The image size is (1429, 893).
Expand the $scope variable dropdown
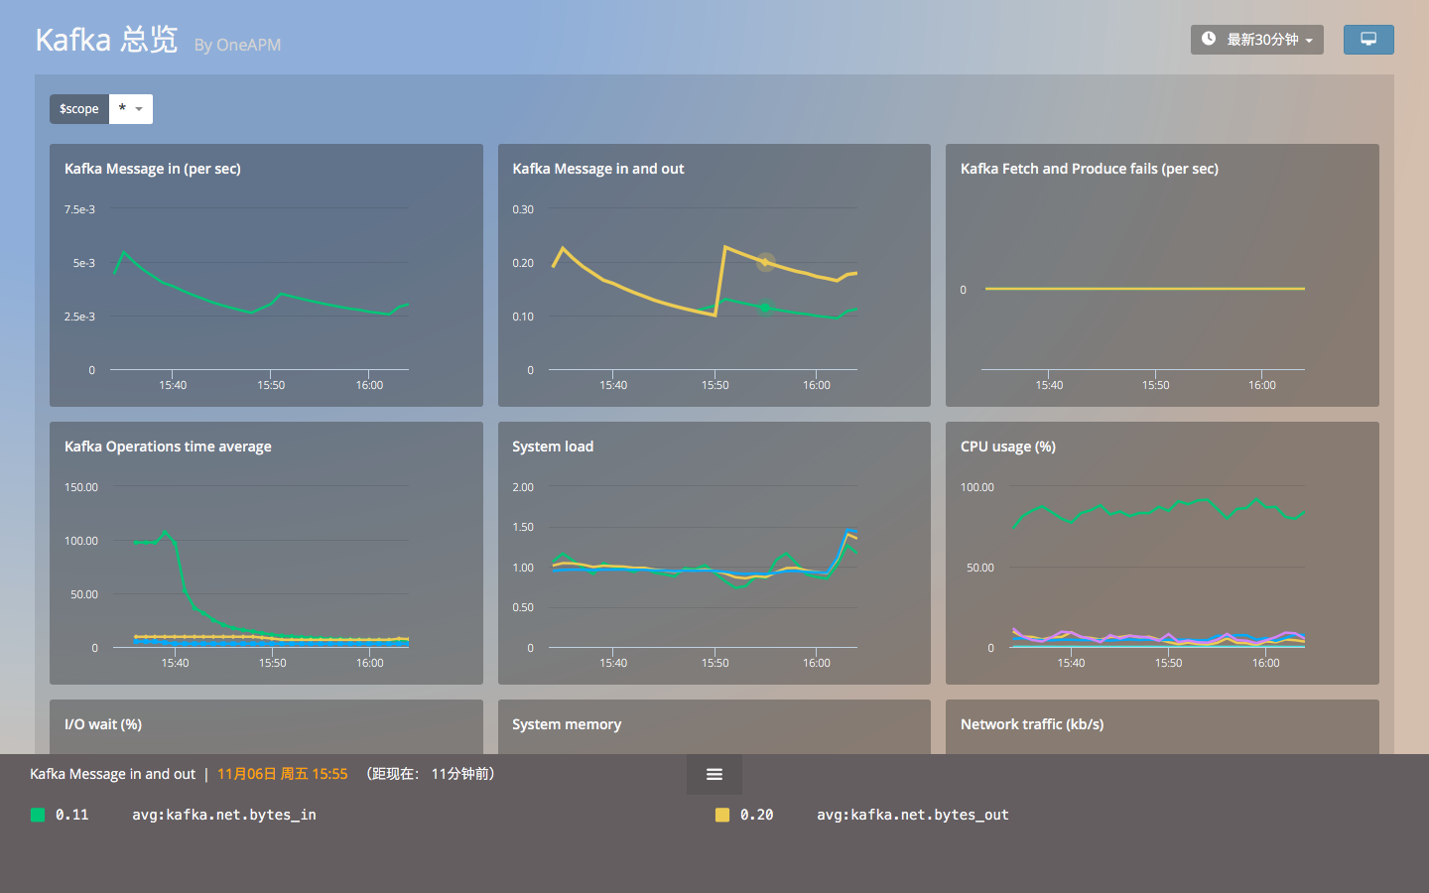131,109
